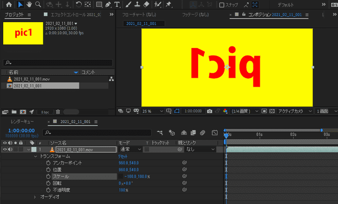Toggle the composition viewer lock icon
Viewport: 338px width, 204px height.
(x=244, y=14)
